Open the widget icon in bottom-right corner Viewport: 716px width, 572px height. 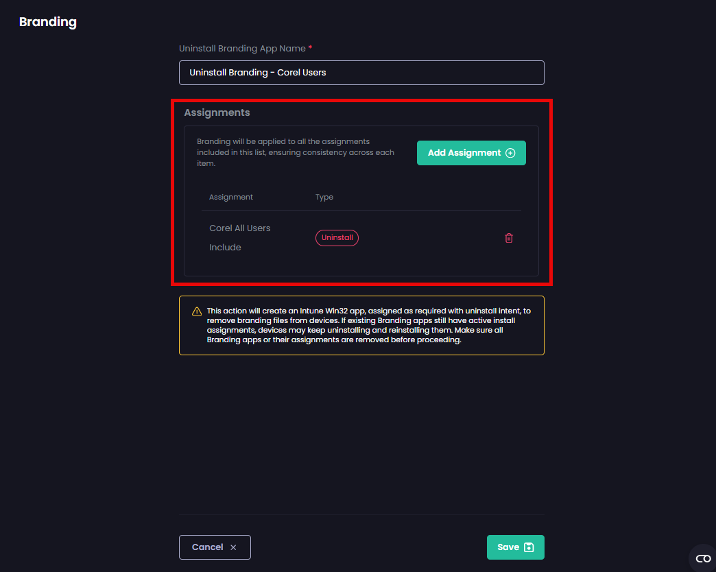(x=703, y=558)
